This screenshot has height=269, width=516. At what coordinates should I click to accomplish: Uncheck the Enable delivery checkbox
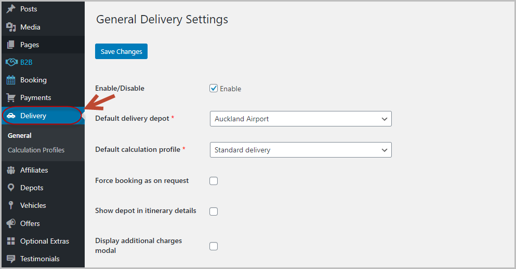(214, 88)
